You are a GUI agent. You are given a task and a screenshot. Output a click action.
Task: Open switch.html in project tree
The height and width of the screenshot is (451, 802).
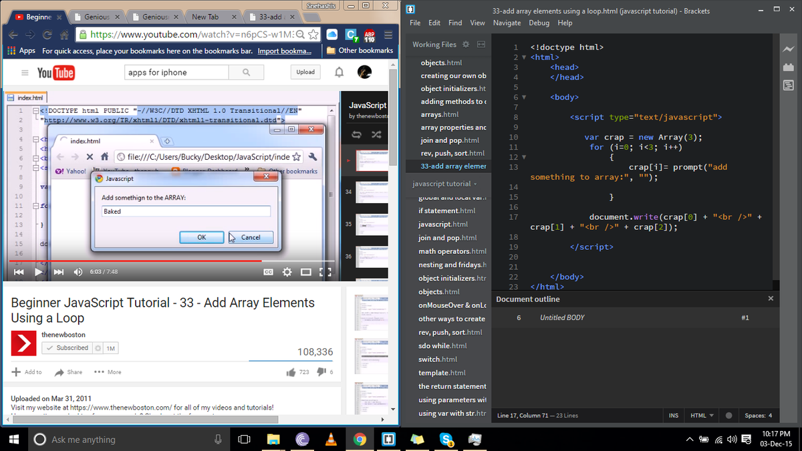[x=438, y=359]
